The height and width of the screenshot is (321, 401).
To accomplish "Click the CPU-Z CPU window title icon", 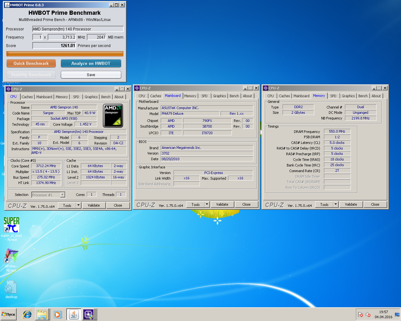I will (9, 89).
